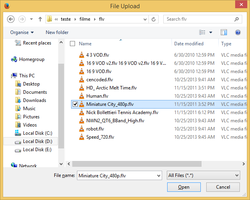250x200 pixels.
Task: Select file NWN2_QT6_BBand_High.flv
Action: (115, 121)
